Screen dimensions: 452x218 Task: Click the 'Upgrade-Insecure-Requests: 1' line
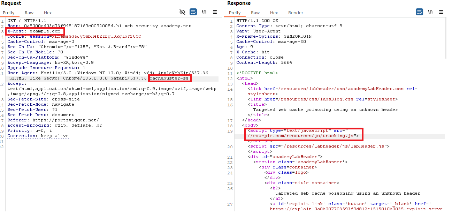[46, 68]
